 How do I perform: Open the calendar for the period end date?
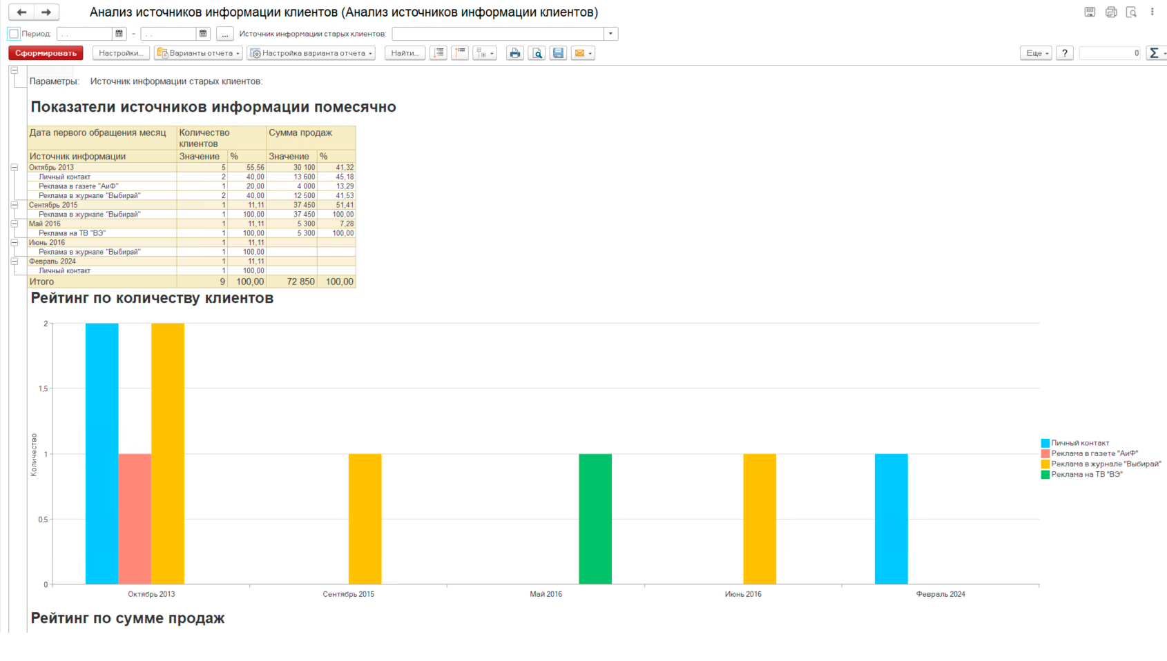pyautogui.click(x=203, y=34)
